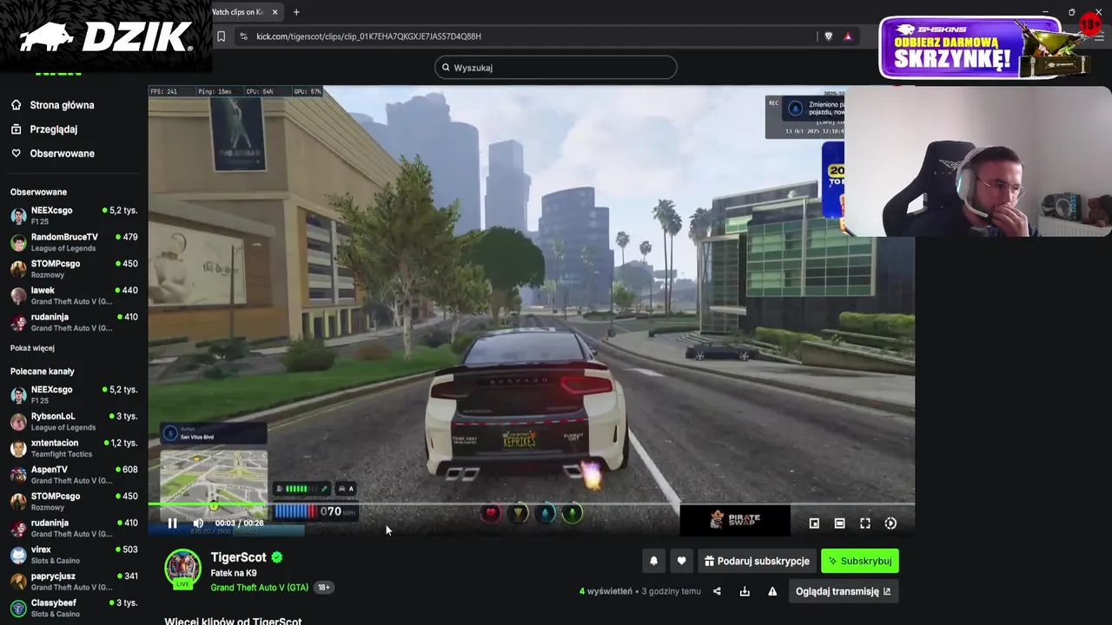Click Brave Shields lion icon
The width and height of the screenshot is (1112, 625).
pos(828,36)
